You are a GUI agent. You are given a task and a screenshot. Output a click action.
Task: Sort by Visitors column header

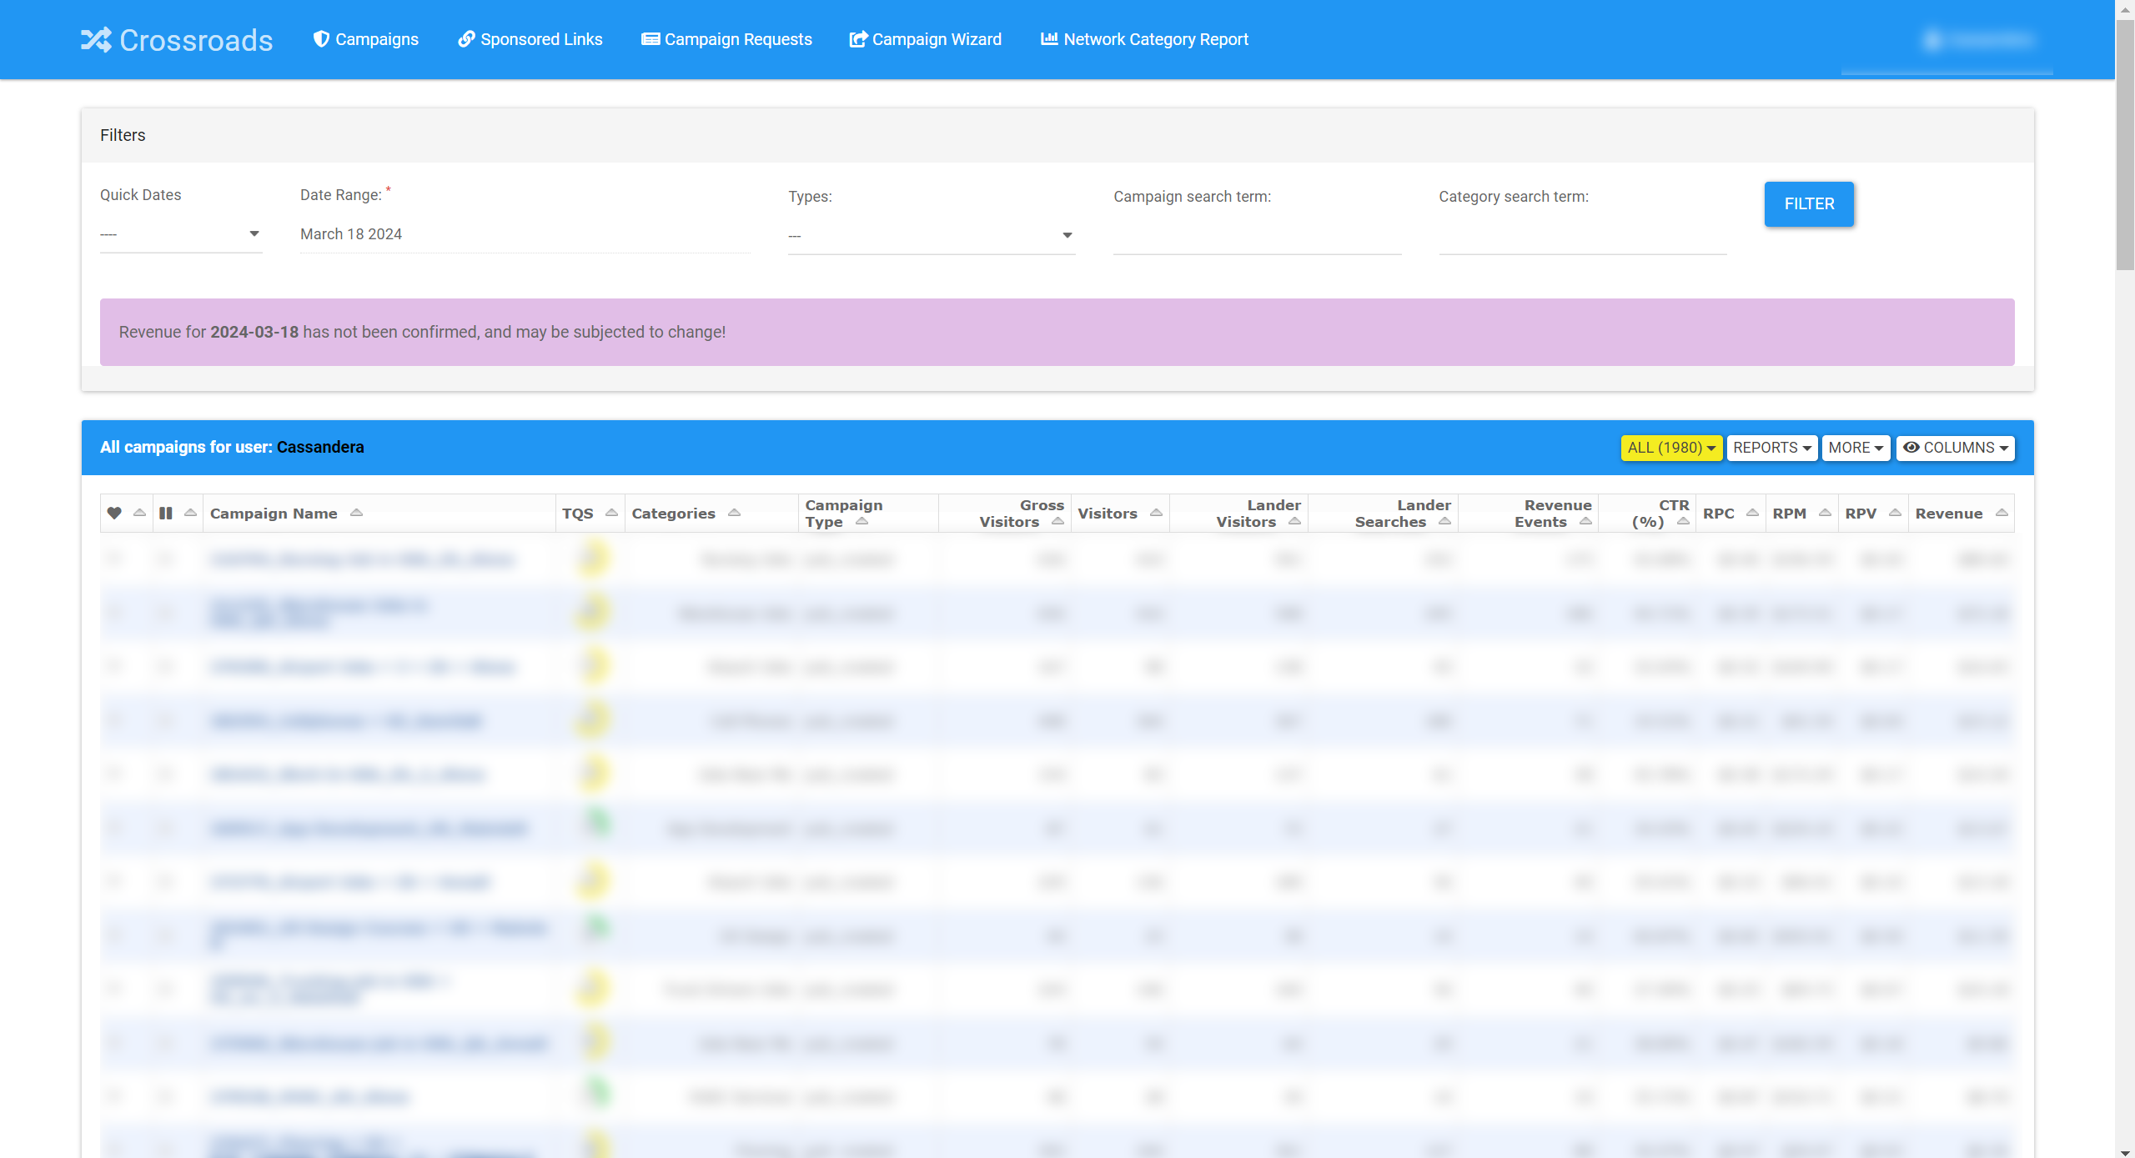pos(1120,514)
